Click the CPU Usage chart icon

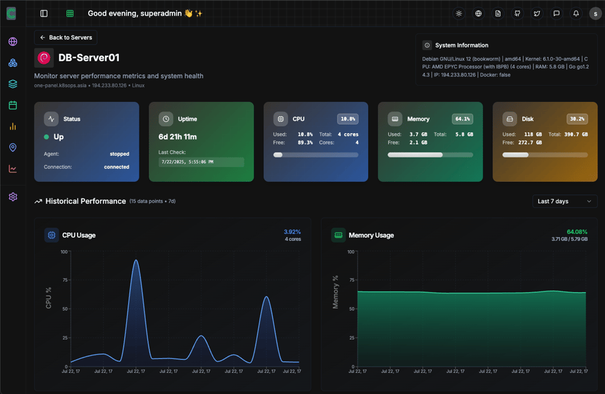tap(51, 235)
